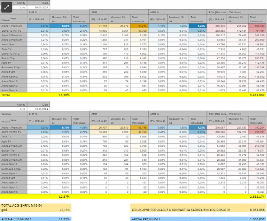Select the dark blue 8,72% cell
The image size is (267, 221).
pyautogui.click(x=61, y=128)
